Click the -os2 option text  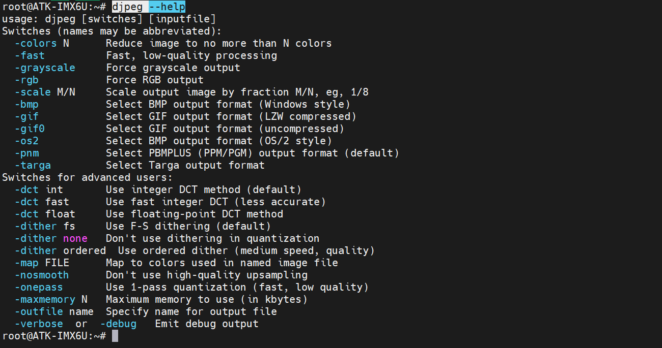(x=26, y=141)
